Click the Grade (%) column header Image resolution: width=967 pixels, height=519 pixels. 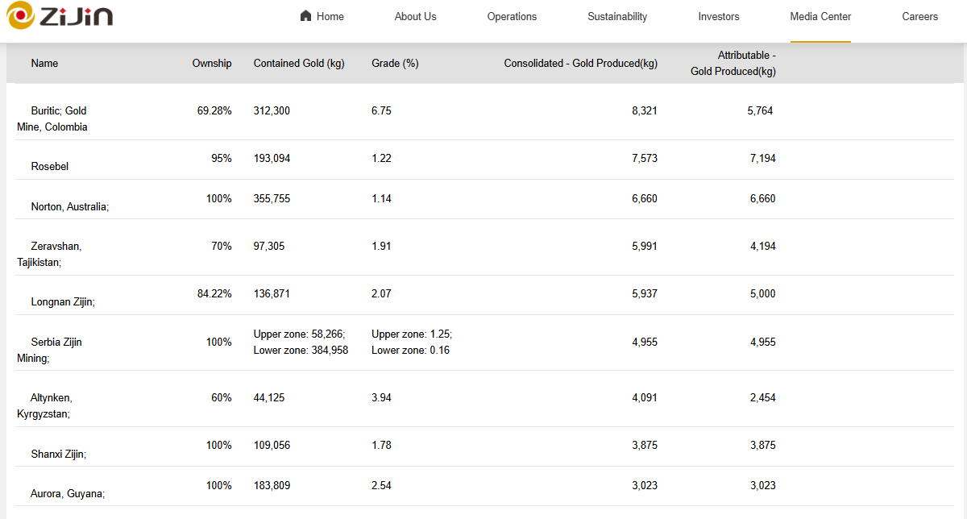point(395,63)
